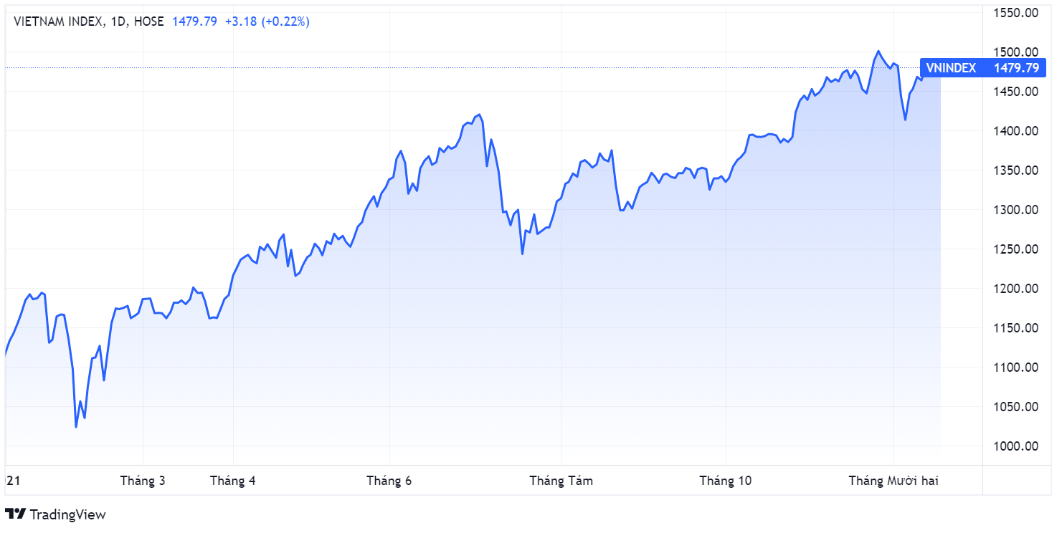The width and height of the screenshot is (1062, 533).
Task: Open the TradingView wordmark link
Action: tap(67, 514)
